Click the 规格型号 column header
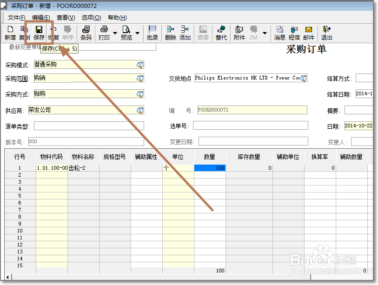The width and height of the screenshot is (378, 285). coord(115,157)
